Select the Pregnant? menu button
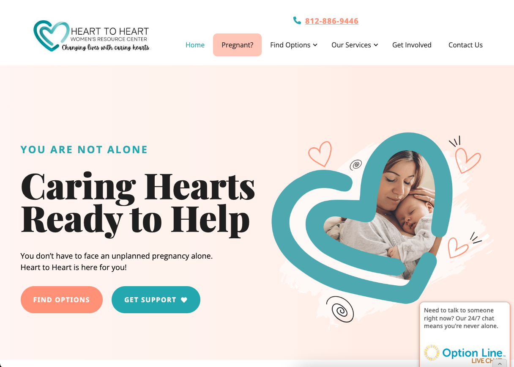Image resolution: width=514 pixels, height=367 pixels. pyautogui.click(x=237, y=45)
